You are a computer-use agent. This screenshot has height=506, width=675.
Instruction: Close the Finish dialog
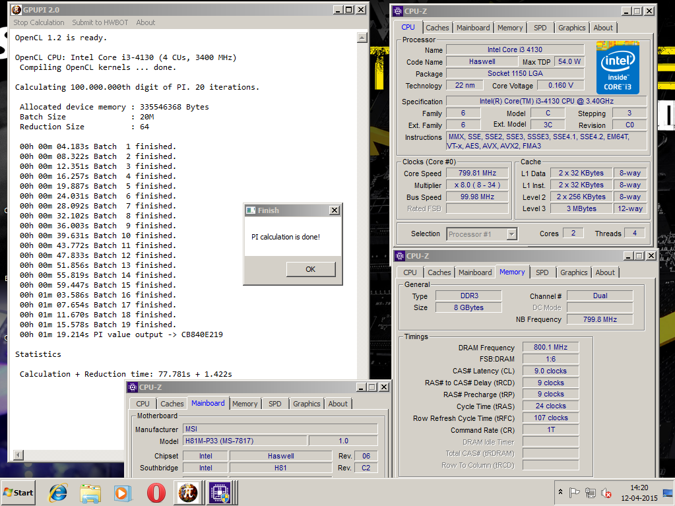pyautogui.click(x=335, y=210)
